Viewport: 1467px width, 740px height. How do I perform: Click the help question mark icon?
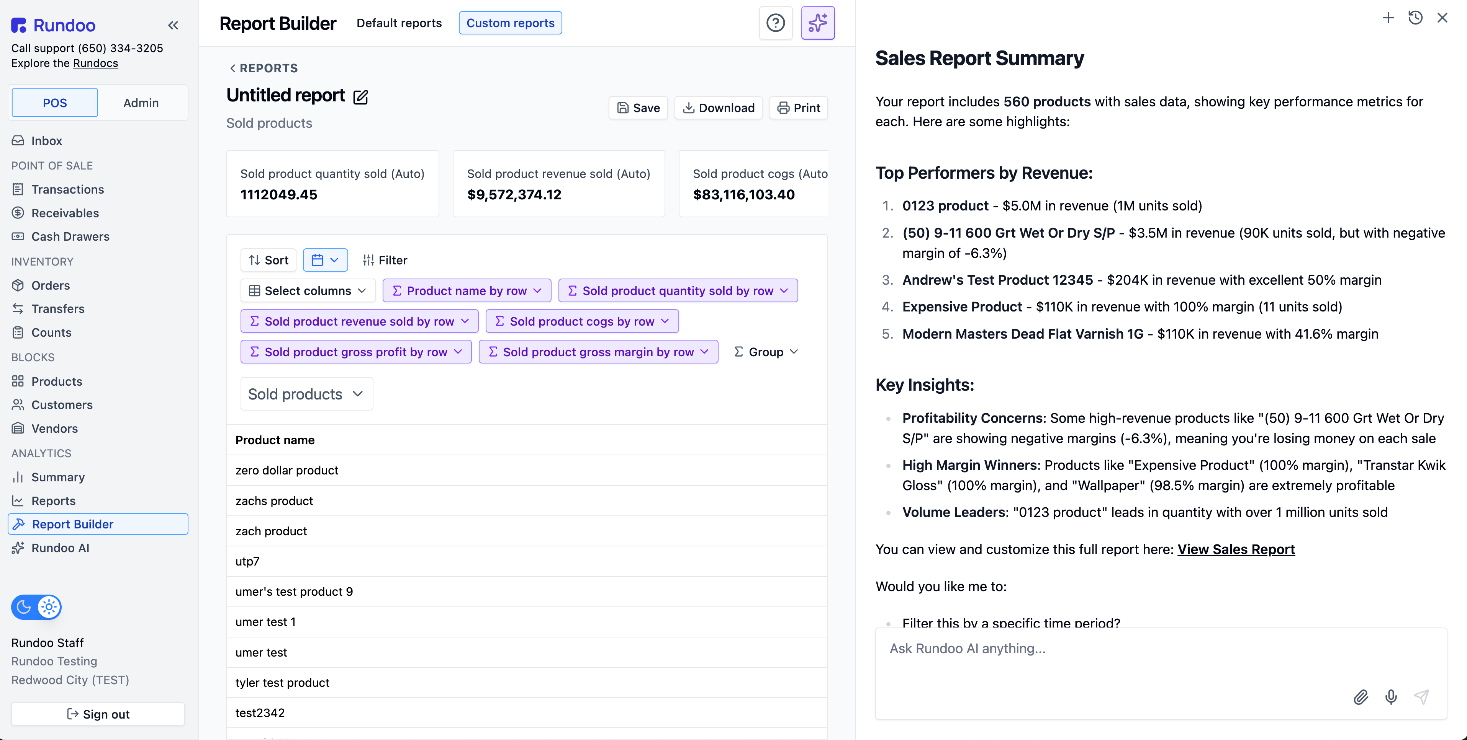775,23
